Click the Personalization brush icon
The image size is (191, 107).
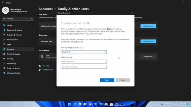(x=4, y=40)
